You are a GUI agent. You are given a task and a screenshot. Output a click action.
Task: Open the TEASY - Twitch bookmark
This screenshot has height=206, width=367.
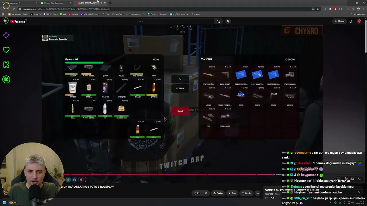[x=50, y=14]
